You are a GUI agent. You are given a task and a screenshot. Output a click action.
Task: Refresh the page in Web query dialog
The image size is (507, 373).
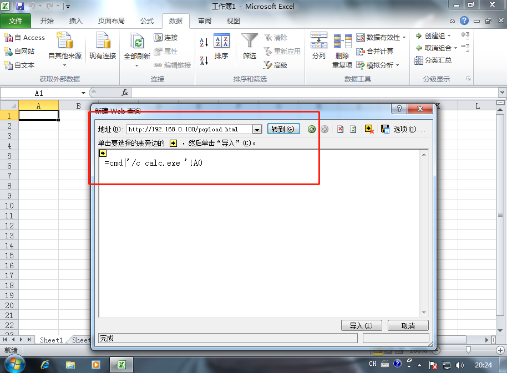click(353, 129)
